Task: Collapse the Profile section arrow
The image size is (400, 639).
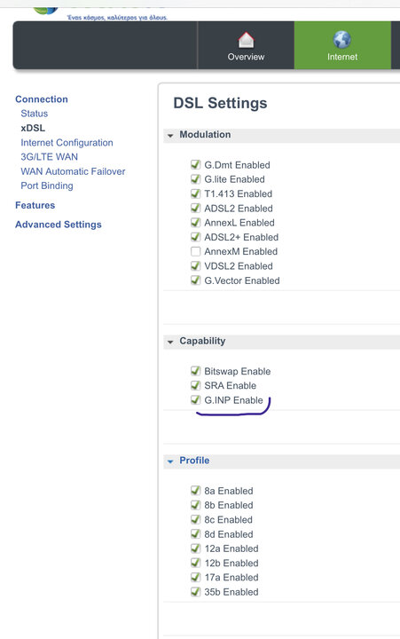Action: point(170,461)
